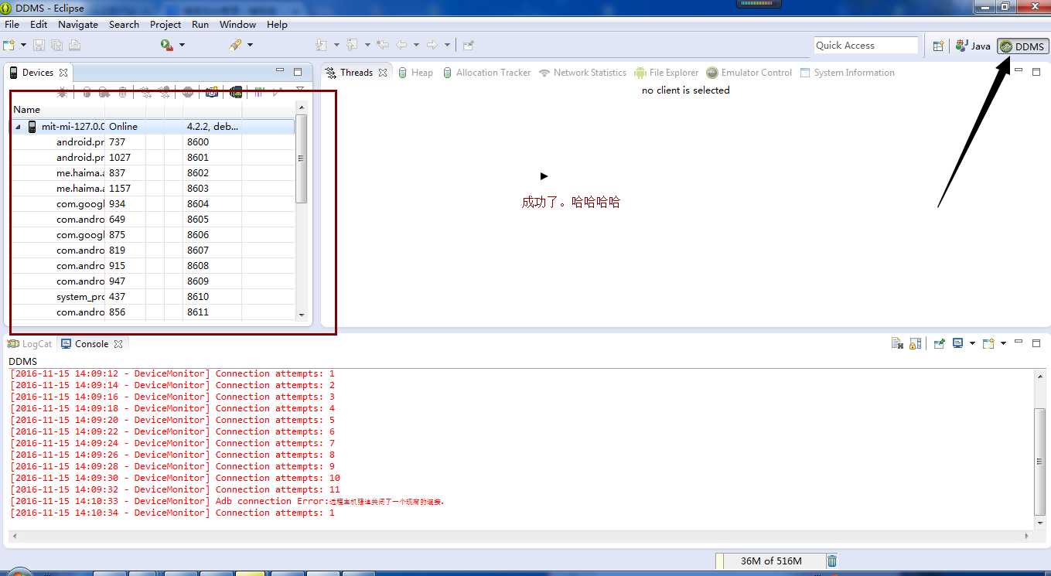The width and height of the screenshot is (1051, 576).
Task: Click the Open Perspective icon
Action: click(938, 46)
